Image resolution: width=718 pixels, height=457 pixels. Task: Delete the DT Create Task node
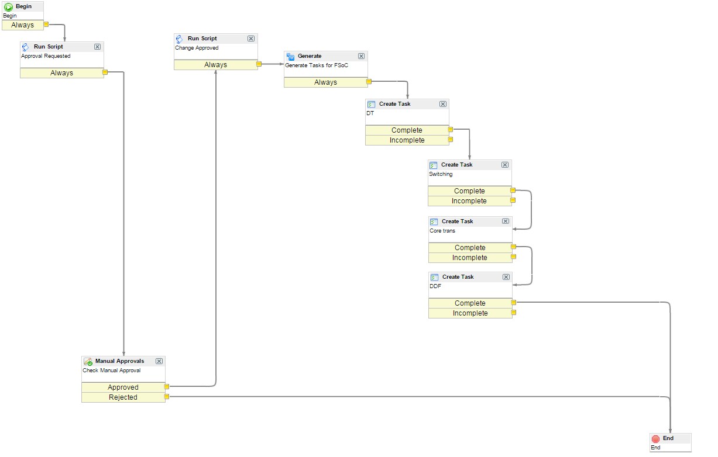coord(443,103)
